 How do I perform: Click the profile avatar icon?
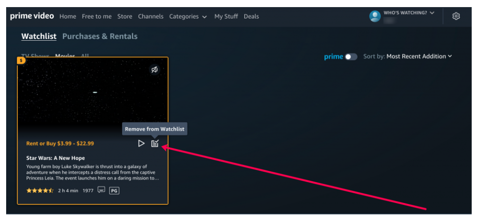point(375,16)
